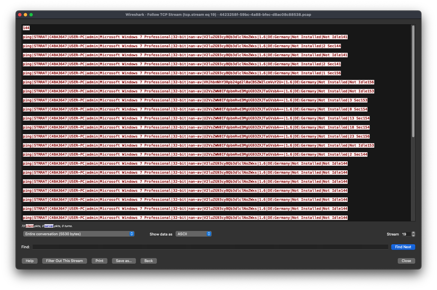Select the first line reading 144
Viewport: 437px width, 290px height.
pos(26,28)
